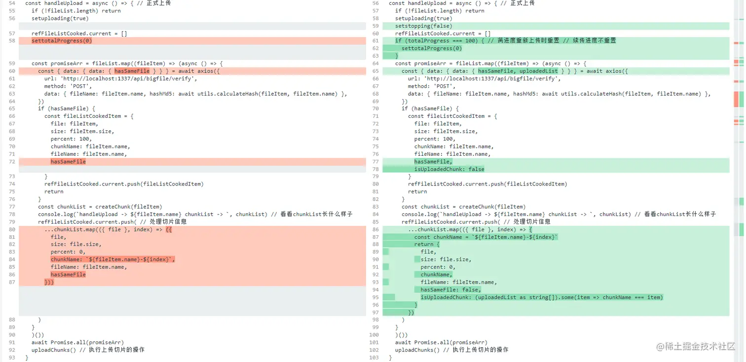The width and height of the screenshot is (746, 362).
Task: Click added line with uploadedList as string[]
Action: [542, 297]
